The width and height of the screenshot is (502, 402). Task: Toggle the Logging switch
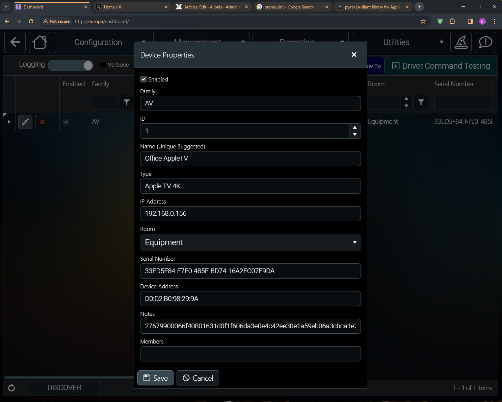[71, 65]
